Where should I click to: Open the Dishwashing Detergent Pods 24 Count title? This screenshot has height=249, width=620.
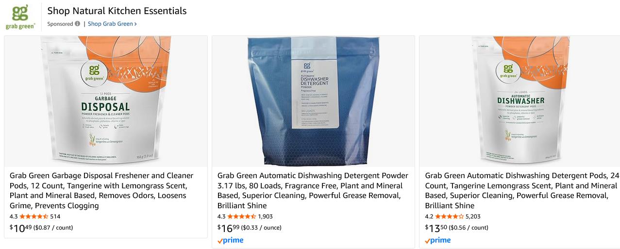522,191
